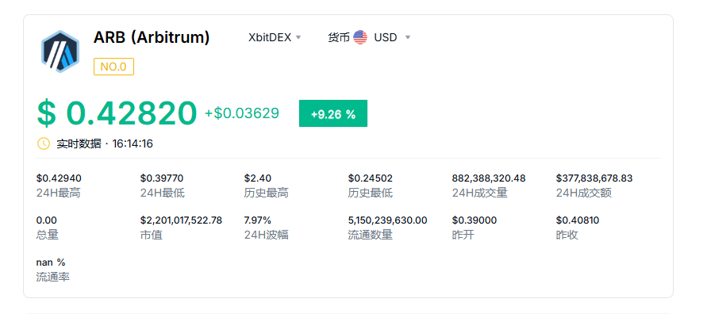Click the 24H最高 value $0.42940

coord(59,178)
